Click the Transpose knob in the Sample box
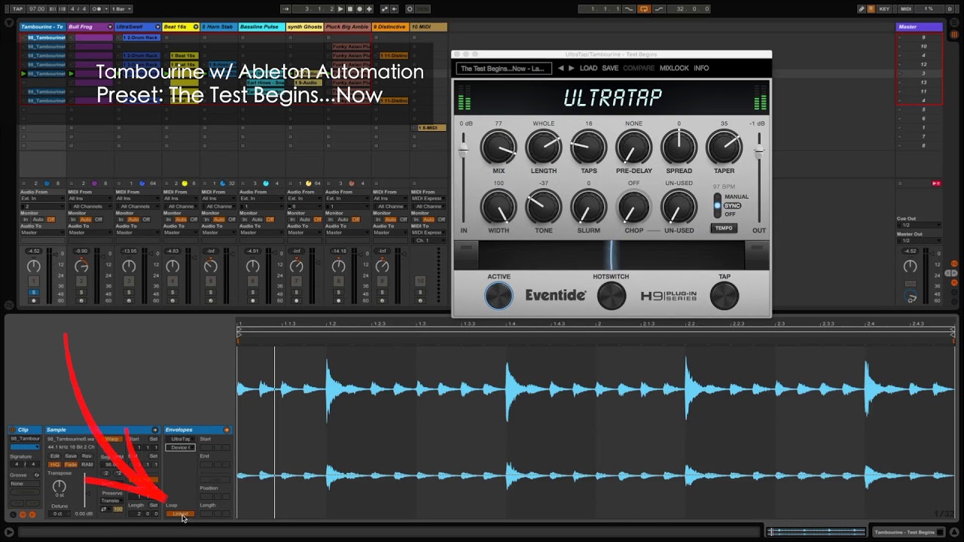 (x=59, y=486)
